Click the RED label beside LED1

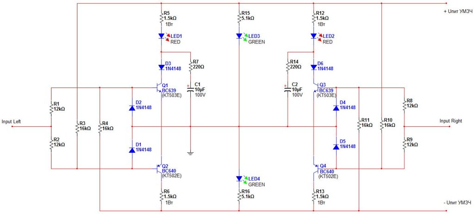click(x=175, y=42)
